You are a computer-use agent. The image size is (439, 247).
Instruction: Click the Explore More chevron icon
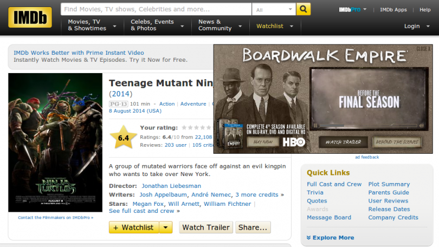(x=308, y=237)
